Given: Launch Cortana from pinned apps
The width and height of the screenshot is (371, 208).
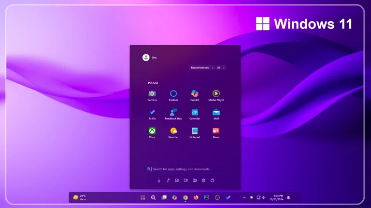Looking at the screenshot, I should 173,94.
